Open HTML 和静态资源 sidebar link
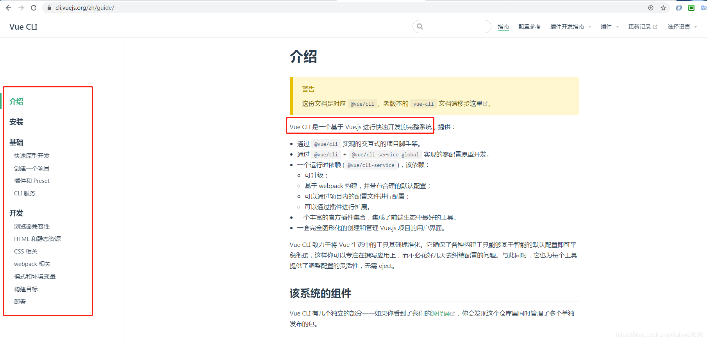Screen dimensions: 707x342 point(37,239)
